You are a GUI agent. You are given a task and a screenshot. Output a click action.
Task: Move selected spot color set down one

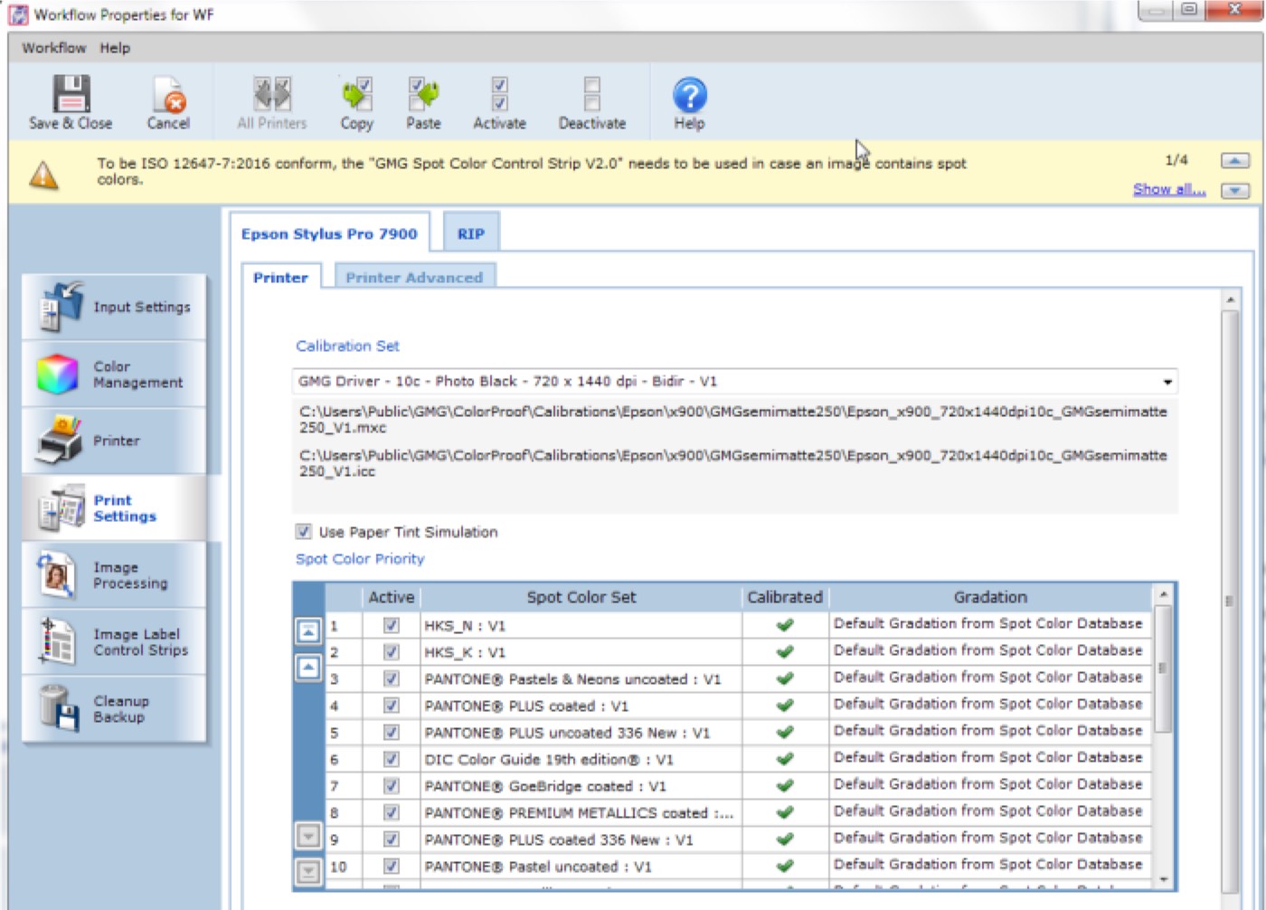308,835
